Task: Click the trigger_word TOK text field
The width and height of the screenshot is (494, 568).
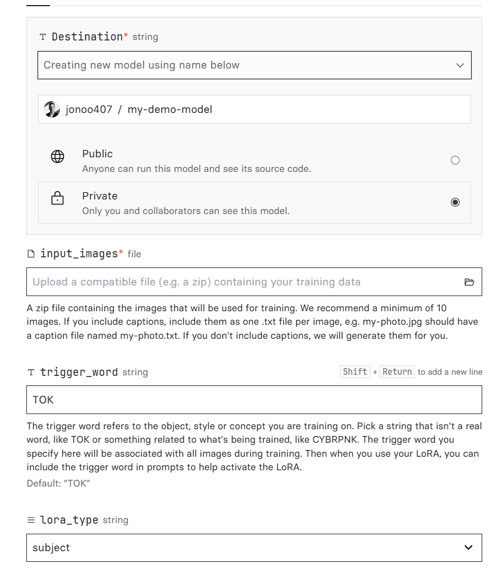Action: (x=254, y=400)
